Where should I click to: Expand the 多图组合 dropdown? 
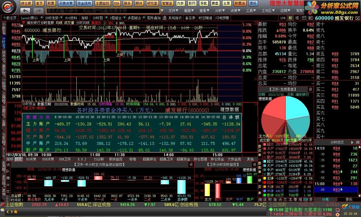click(143, 18)
